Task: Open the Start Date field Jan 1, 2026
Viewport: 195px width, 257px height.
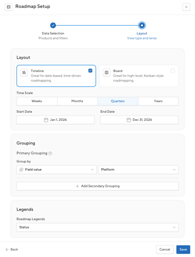Action: (55, 120)
